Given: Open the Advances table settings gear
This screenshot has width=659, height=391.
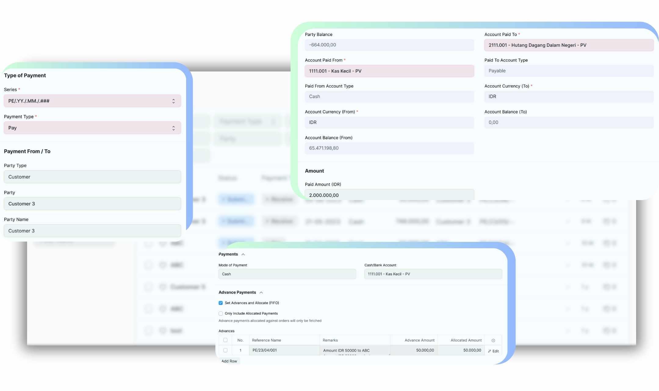Looking at the screenshot, I should point(493,340).
